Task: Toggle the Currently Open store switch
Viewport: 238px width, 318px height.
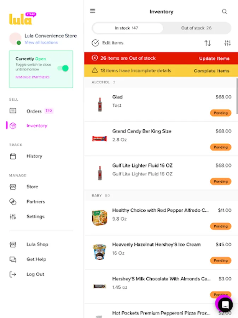Action: 63,68
